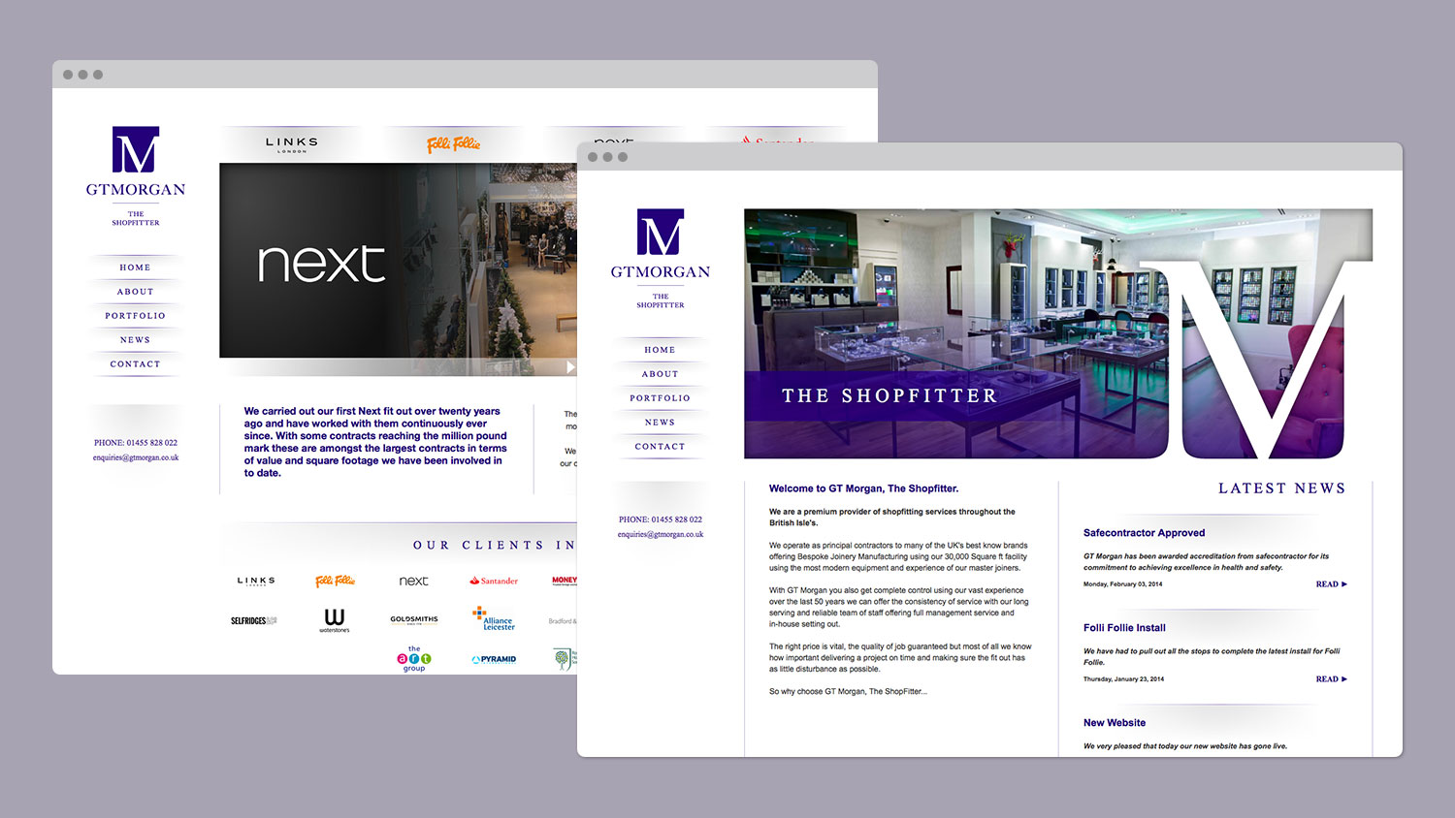The image size is (1455, 818).
Task: Click the 'Monday, February 03, 2014' date
Action: 1123,584
